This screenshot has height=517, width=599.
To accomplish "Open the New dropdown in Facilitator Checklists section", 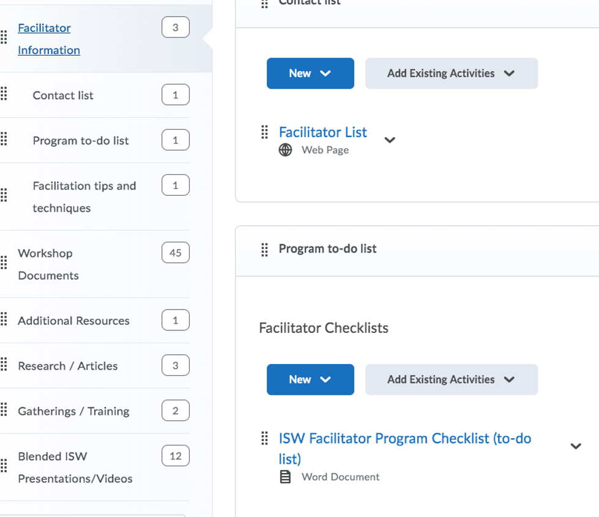I will tap(310, 379).
